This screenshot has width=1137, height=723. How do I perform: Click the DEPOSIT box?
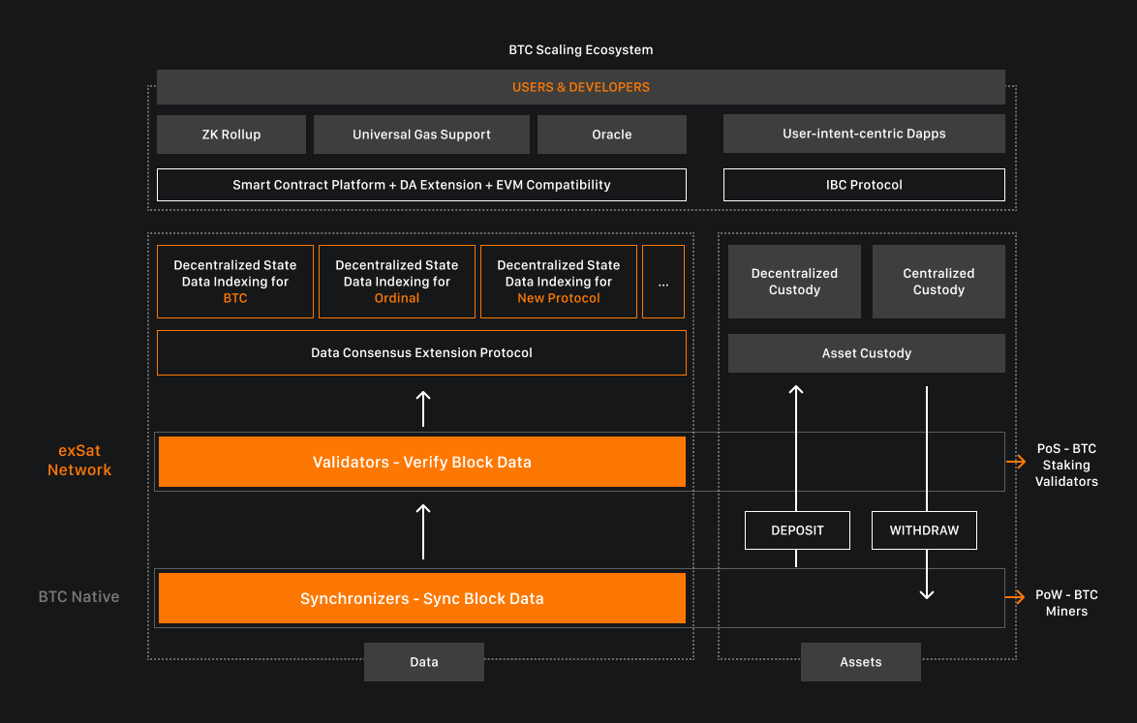pos(798,530)
